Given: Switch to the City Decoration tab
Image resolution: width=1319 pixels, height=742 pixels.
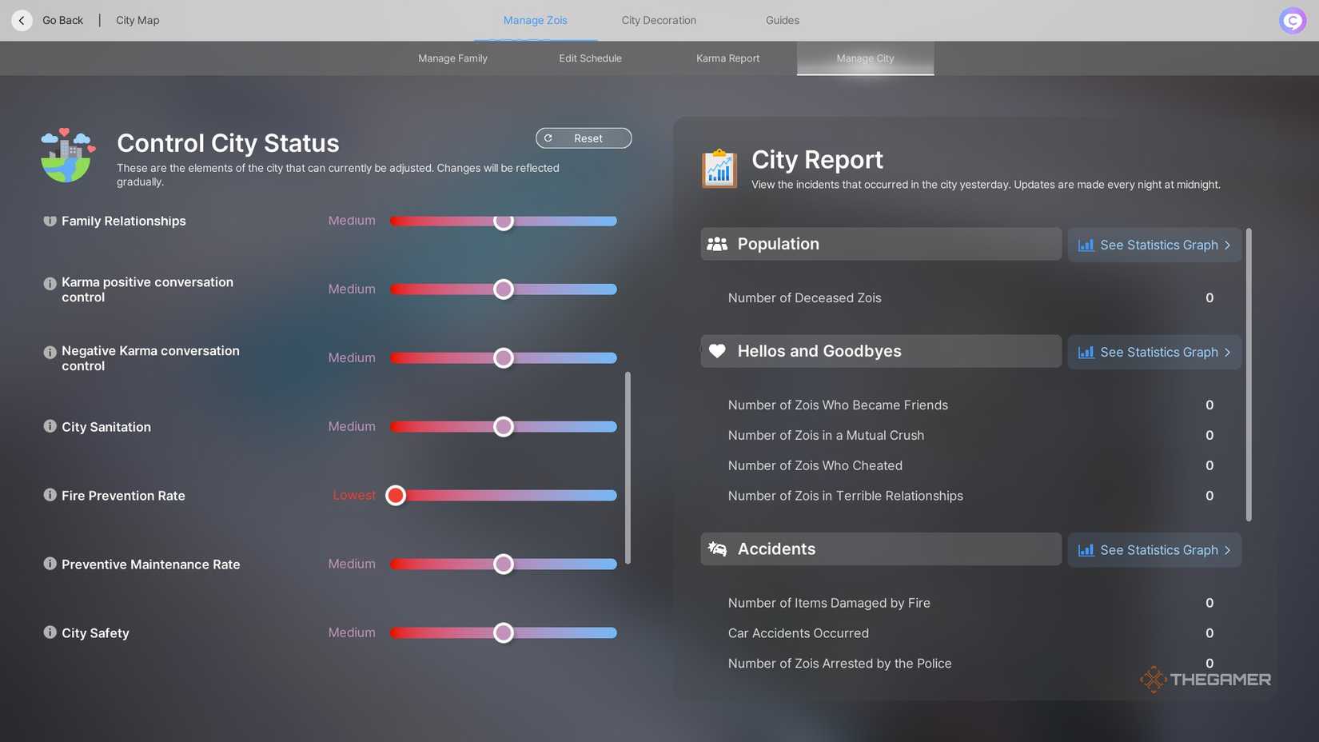Looking at the screenshot, I should [x=659, y=20].
